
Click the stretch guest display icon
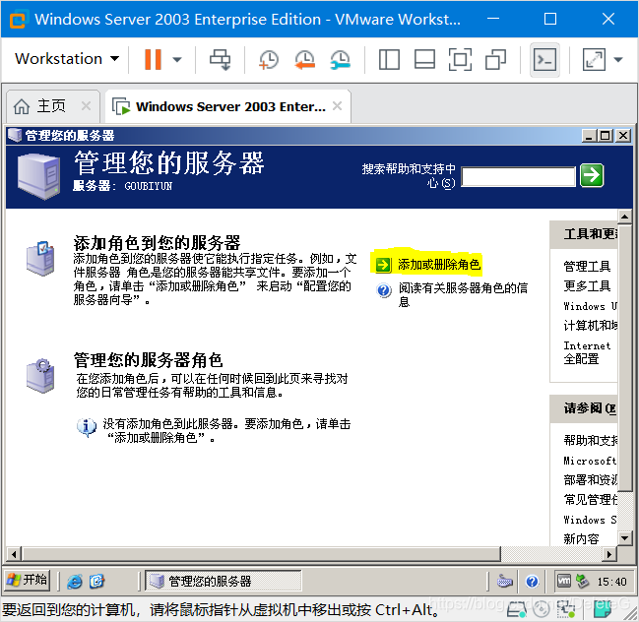pyautogui.click(x=594, y=59)
